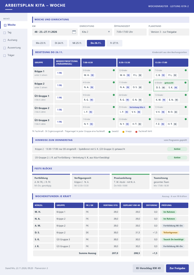Open the Woche menu item
This screenshot has height=275, width=194.
[14, 25]
